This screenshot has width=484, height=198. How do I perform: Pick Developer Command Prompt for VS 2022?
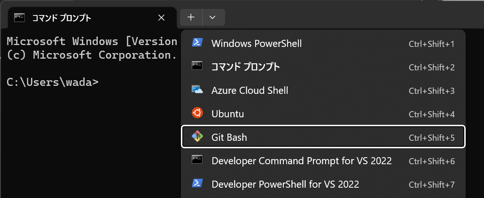[x=302, y=160]
